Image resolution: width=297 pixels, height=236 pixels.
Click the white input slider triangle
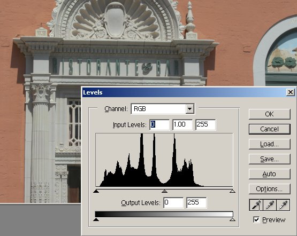[232, 191]
